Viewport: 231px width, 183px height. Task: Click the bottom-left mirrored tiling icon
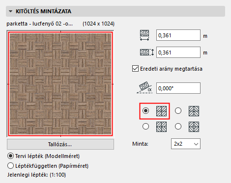[161, 127]
